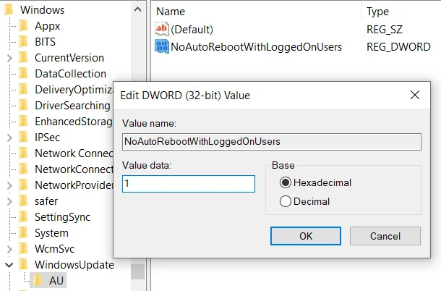Click the REG_DWORD type cell

[x=398, y=47]
